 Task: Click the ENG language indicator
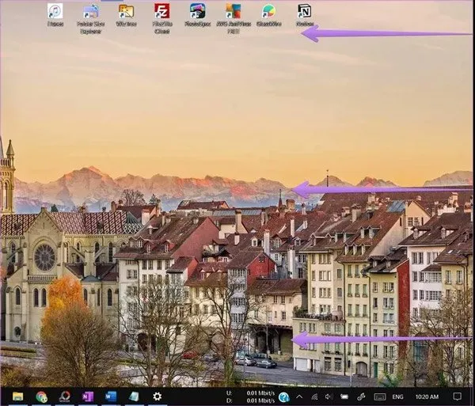pyautogui.click(x=397, y=397)
